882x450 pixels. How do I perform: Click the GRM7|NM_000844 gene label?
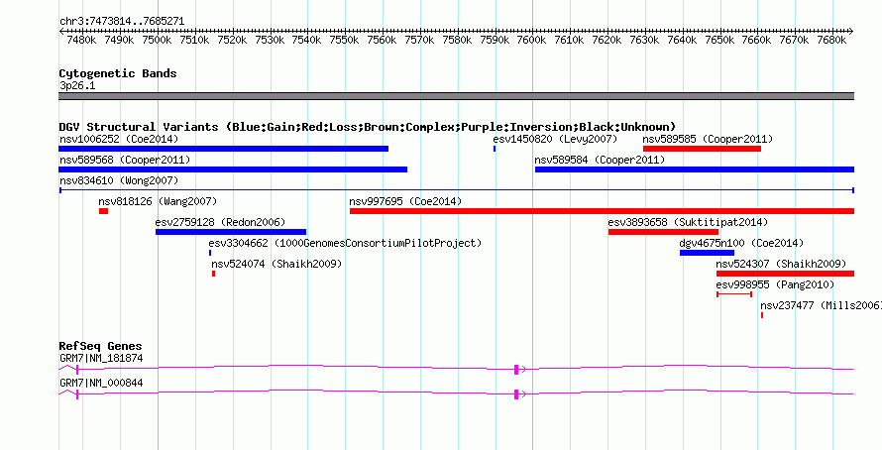[x=101, y=383]
